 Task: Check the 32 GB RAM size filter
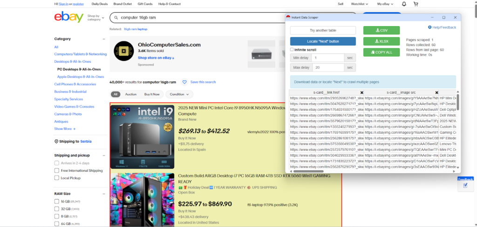click(x=56, y=209)
